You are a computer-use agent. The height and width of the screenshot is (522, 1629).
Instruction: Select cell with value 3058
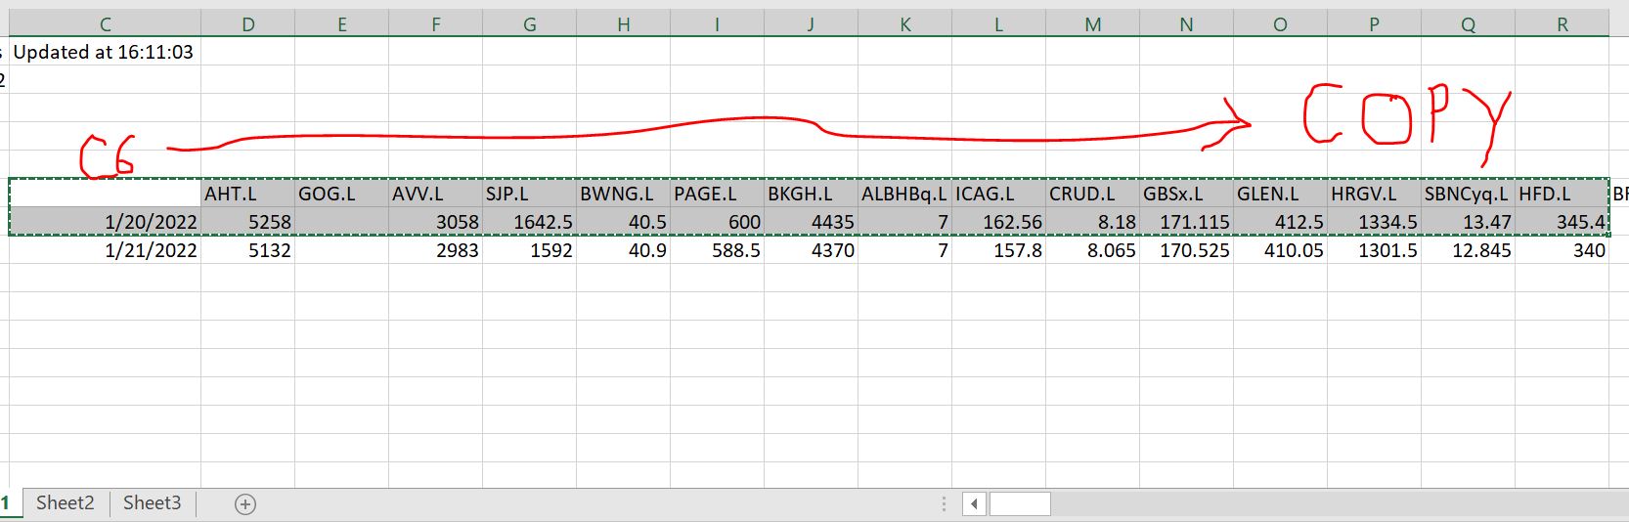tap(435, 222)
